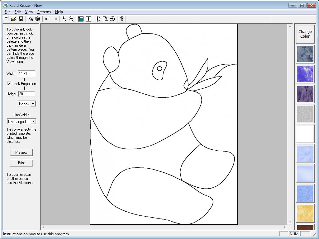The width and height of the screenshot is (319, 239).
Task: Click the Save floppy disk icon
Action: point(21,19)
